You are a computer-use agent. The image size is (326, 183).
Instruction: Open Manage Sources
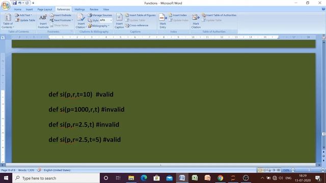click(100, 15)
